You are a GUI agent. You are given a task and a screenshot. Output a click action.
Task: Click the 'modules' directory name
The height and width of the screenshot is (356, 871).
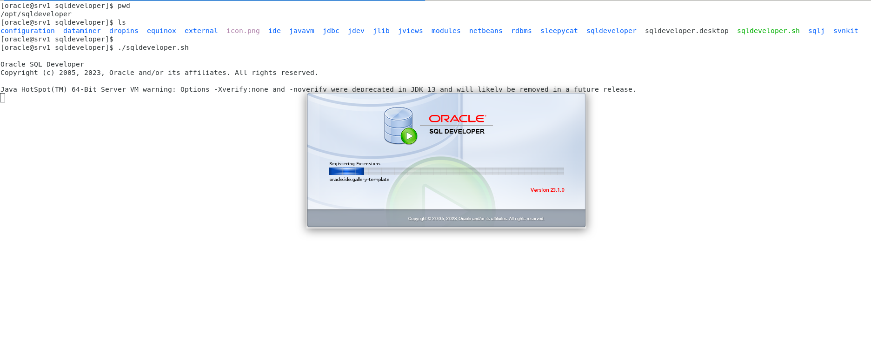[446, 31]
